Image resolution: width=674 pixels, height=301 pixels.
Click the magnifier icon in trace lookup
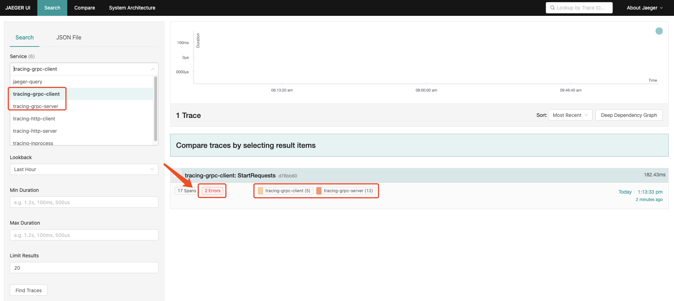553,8
